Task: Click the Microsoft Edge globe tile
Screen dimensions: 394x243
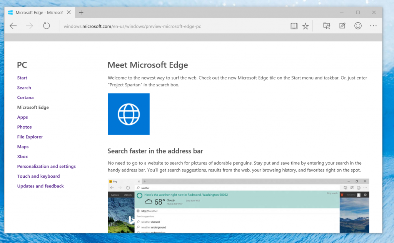Action: click(x=129, y=114)
